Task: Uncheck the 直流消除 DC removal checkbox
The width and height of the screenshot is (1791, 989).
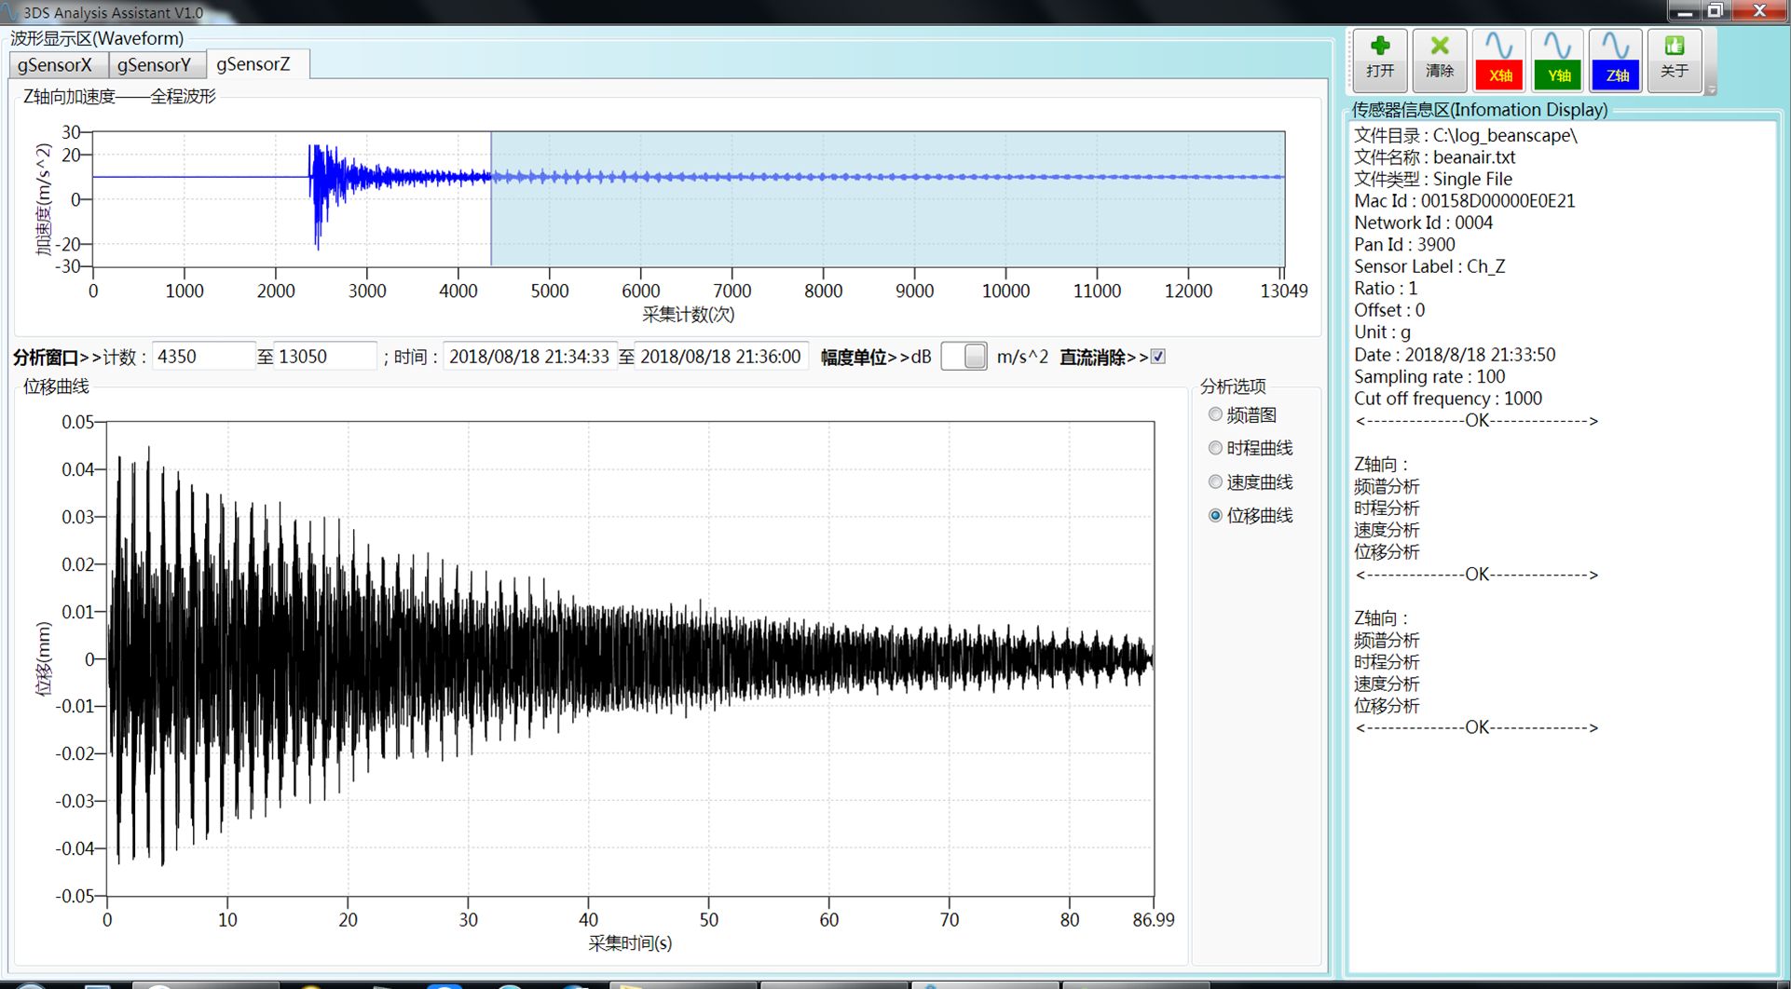Action: click(1158, 357)
